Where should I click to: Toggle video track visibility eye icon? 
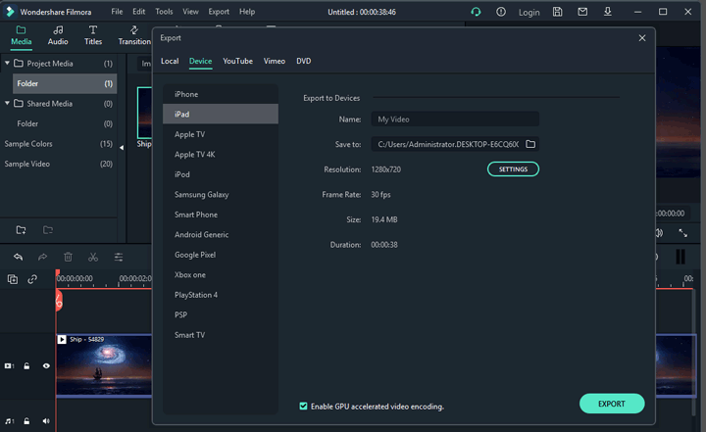[45, 365]
